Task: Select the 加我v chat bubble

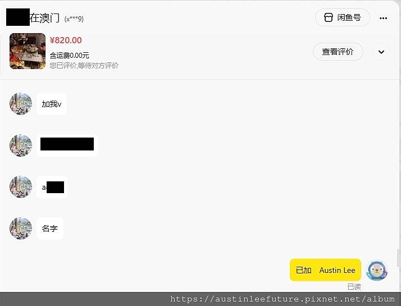Action: click(52, 104)
